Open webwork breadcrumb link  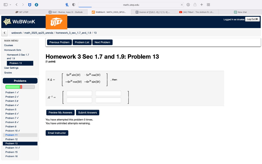(x=17, y=33)
